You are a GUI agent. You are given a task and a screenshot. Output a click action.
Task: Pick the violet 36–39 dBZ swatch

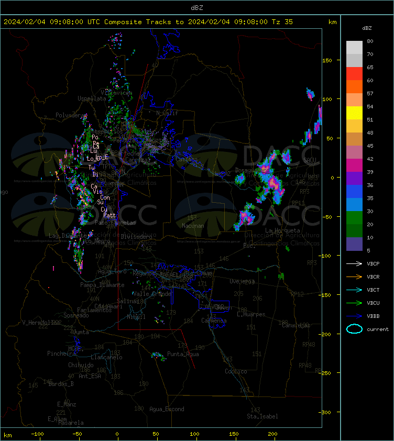[x=354, y=178]
